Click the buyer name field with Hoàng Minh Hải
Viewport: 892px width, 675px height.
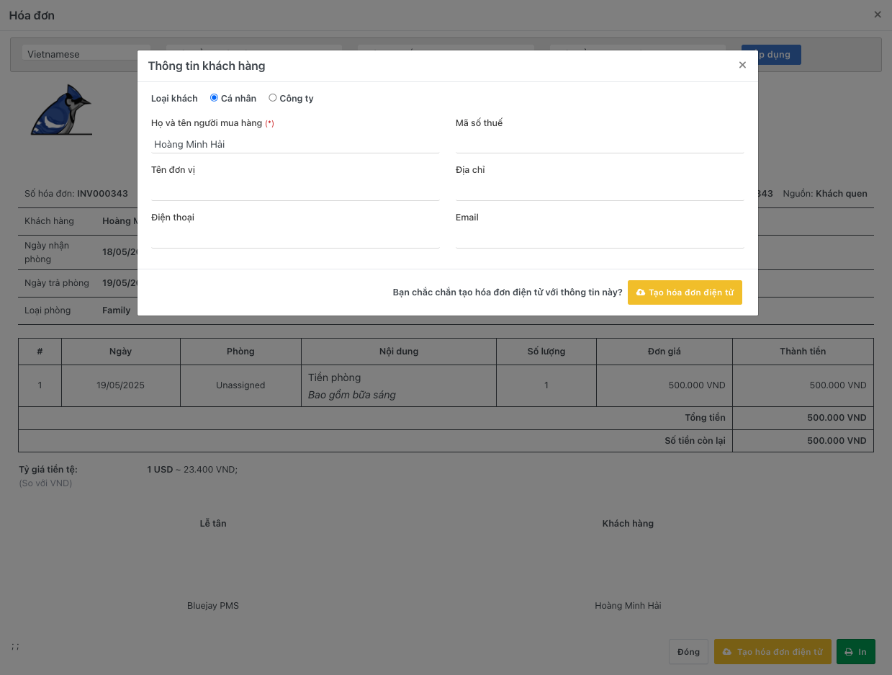pos(295,144)
